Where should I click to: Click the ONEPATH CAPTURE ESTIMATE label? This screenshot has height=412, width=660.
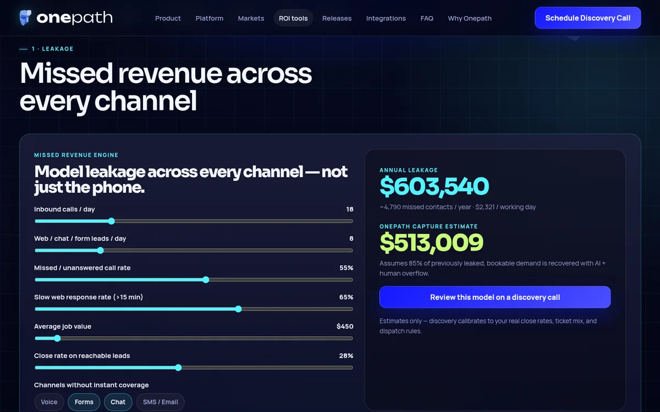[429, 226]
